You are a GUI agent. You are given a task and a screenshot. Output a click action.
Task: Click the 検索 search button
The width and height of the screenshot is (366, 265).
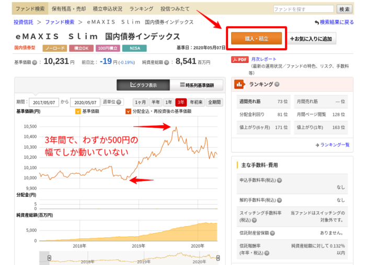[x=345, y=9]
